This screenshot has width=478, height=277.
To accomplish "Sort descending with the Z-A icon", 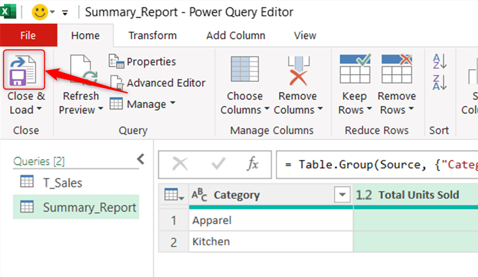I will pyautogui.click(x=440, y=82).
